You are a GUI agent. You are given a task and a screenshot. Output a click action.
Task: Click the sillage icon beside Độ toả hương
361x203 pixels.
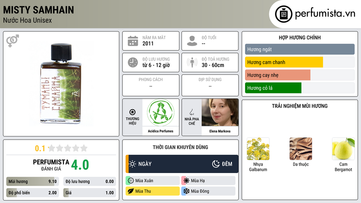click(x=192, y=62)
